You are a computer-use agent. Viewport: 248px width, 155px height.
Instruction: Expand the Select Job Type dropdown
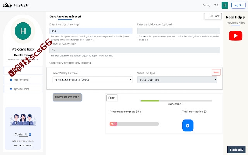click(177, 80)
